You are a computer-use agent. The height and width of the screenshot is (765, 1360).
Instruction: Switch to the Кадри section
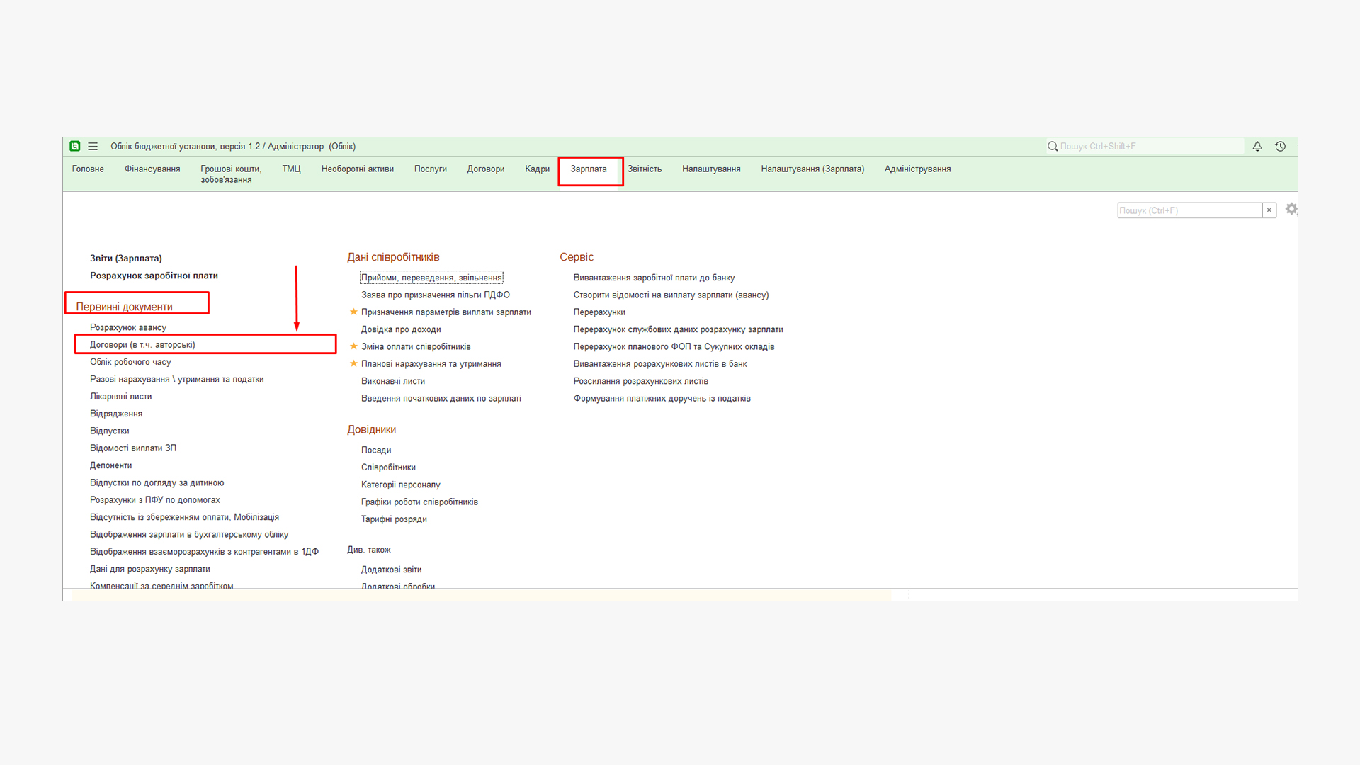pyautogui.click(x=537, y=169)
